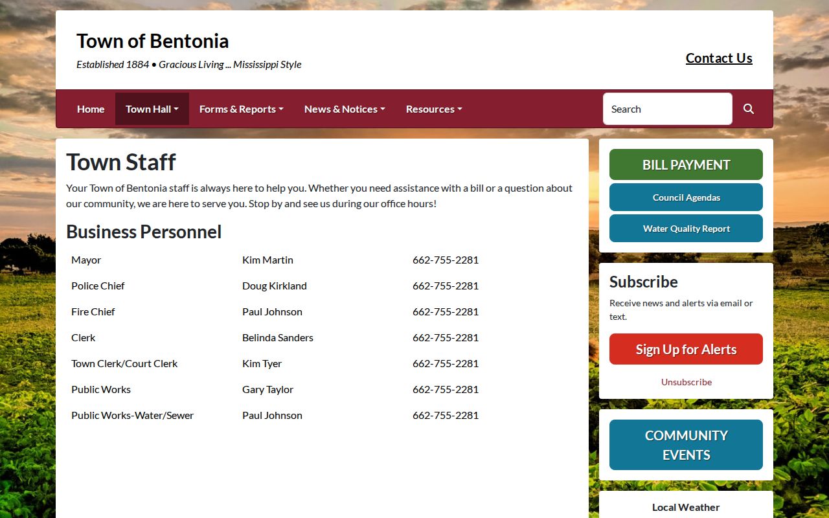Select Doug Kirkland in the staff table
Screen dimensions: 829x518
click(275, 286)
